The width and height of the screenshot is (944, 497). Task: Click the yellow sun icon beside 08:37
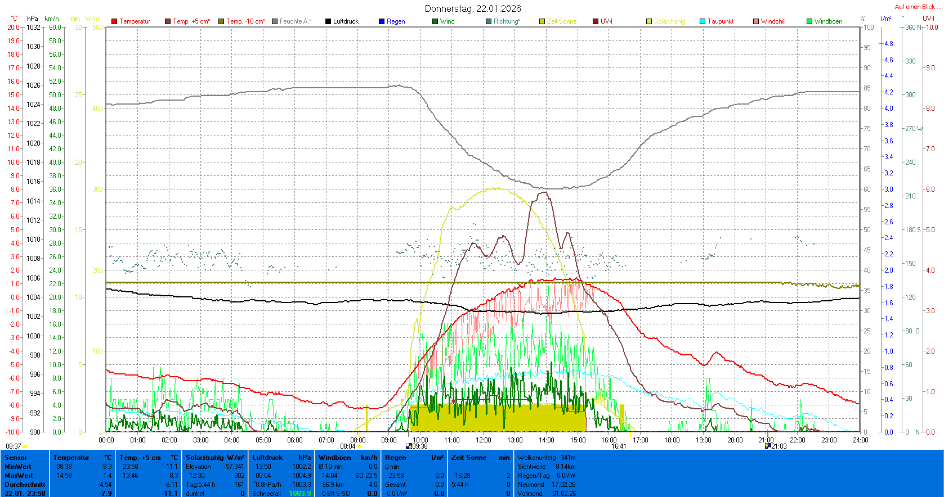(25, 446)
